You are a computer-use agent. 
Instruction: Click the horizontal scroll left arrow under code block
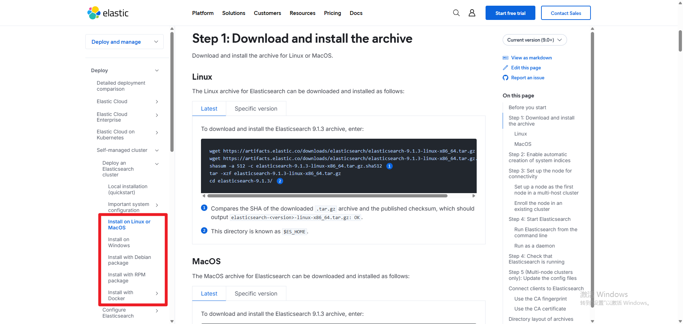coord(204,196)
